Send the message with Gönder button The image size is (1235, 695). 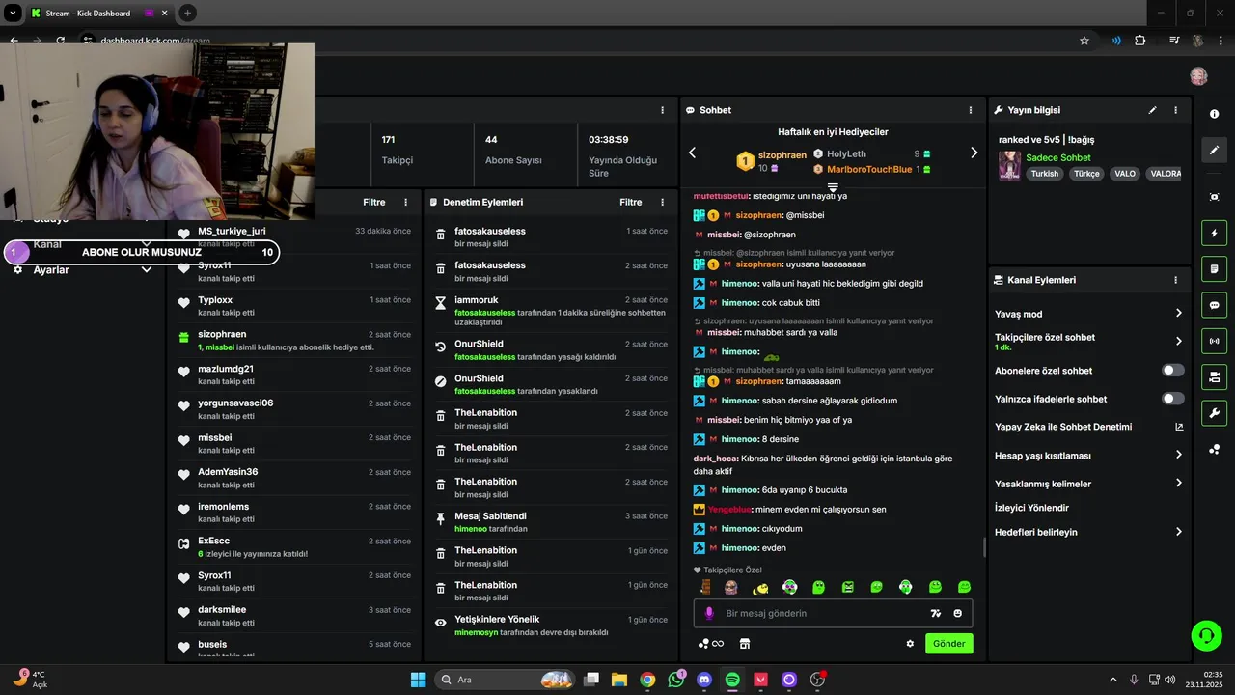(949, 644)
